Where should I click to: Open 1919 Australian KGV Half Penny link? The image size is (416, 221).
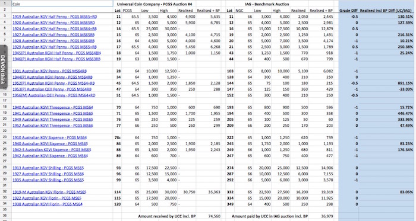[x=55, y=17]
